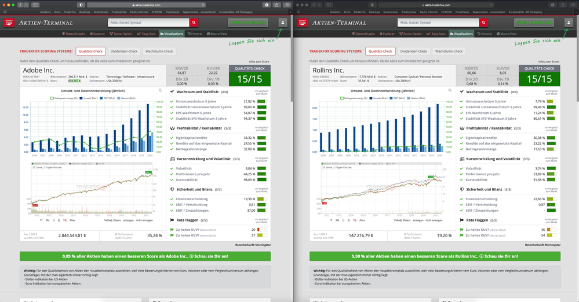Open tab overview in right Safari window
The height and width of the screenshot is (302, 579).
[573, 5]
